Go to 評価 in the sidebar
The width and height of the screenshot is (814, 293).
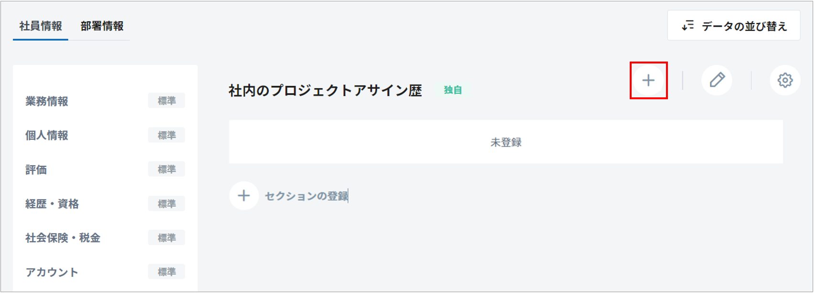click(x=36, y=170)
